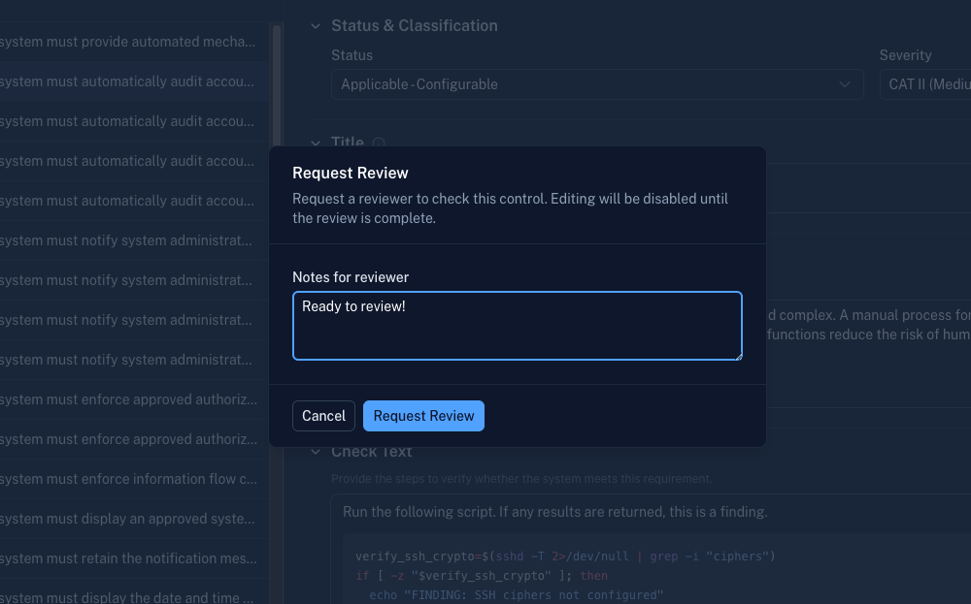971x604 pixels.
Task: Open the Status dropdown showing Applicable-Configurable
Action: [596, 84]
